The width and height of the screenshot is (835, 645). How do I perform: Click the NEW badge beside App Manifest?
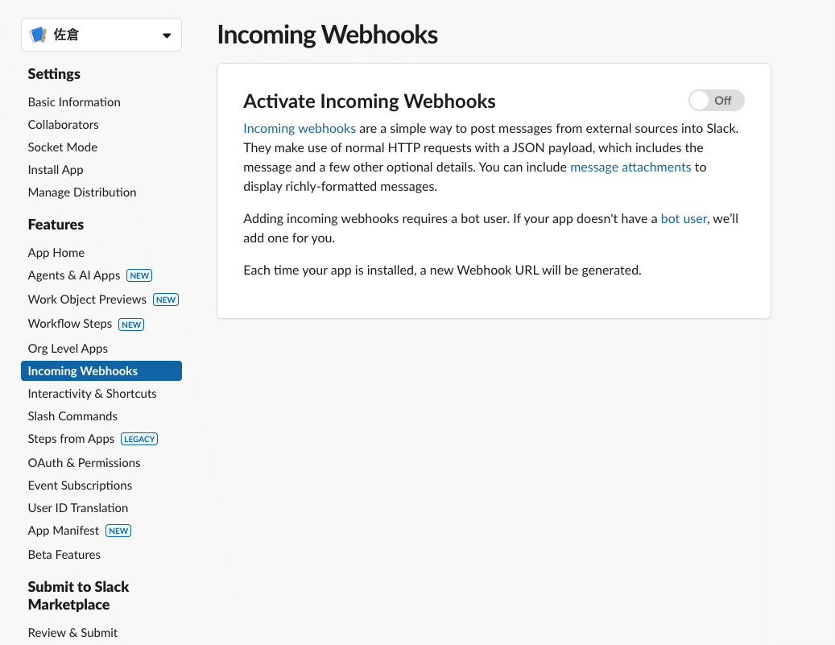tap(118, 531)
